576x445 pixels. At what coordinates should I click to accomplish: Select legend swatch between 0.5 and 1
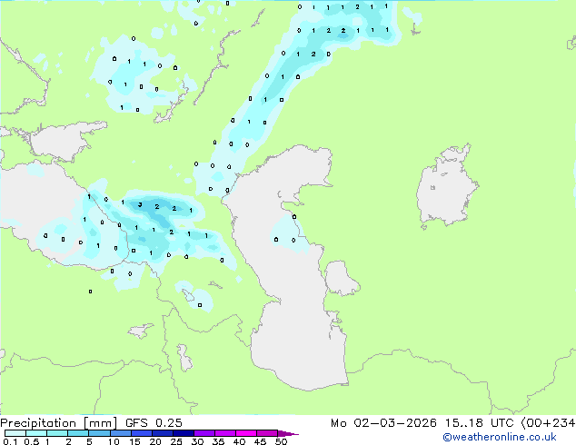coord(36,433)
